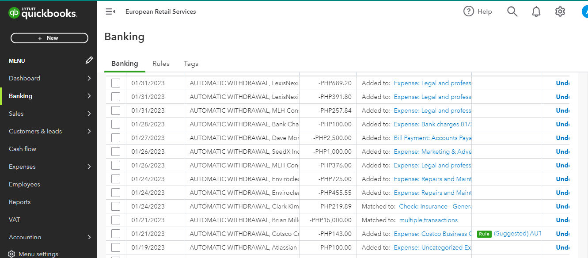Expand the Expenses submenu arrow

point(89,167)
